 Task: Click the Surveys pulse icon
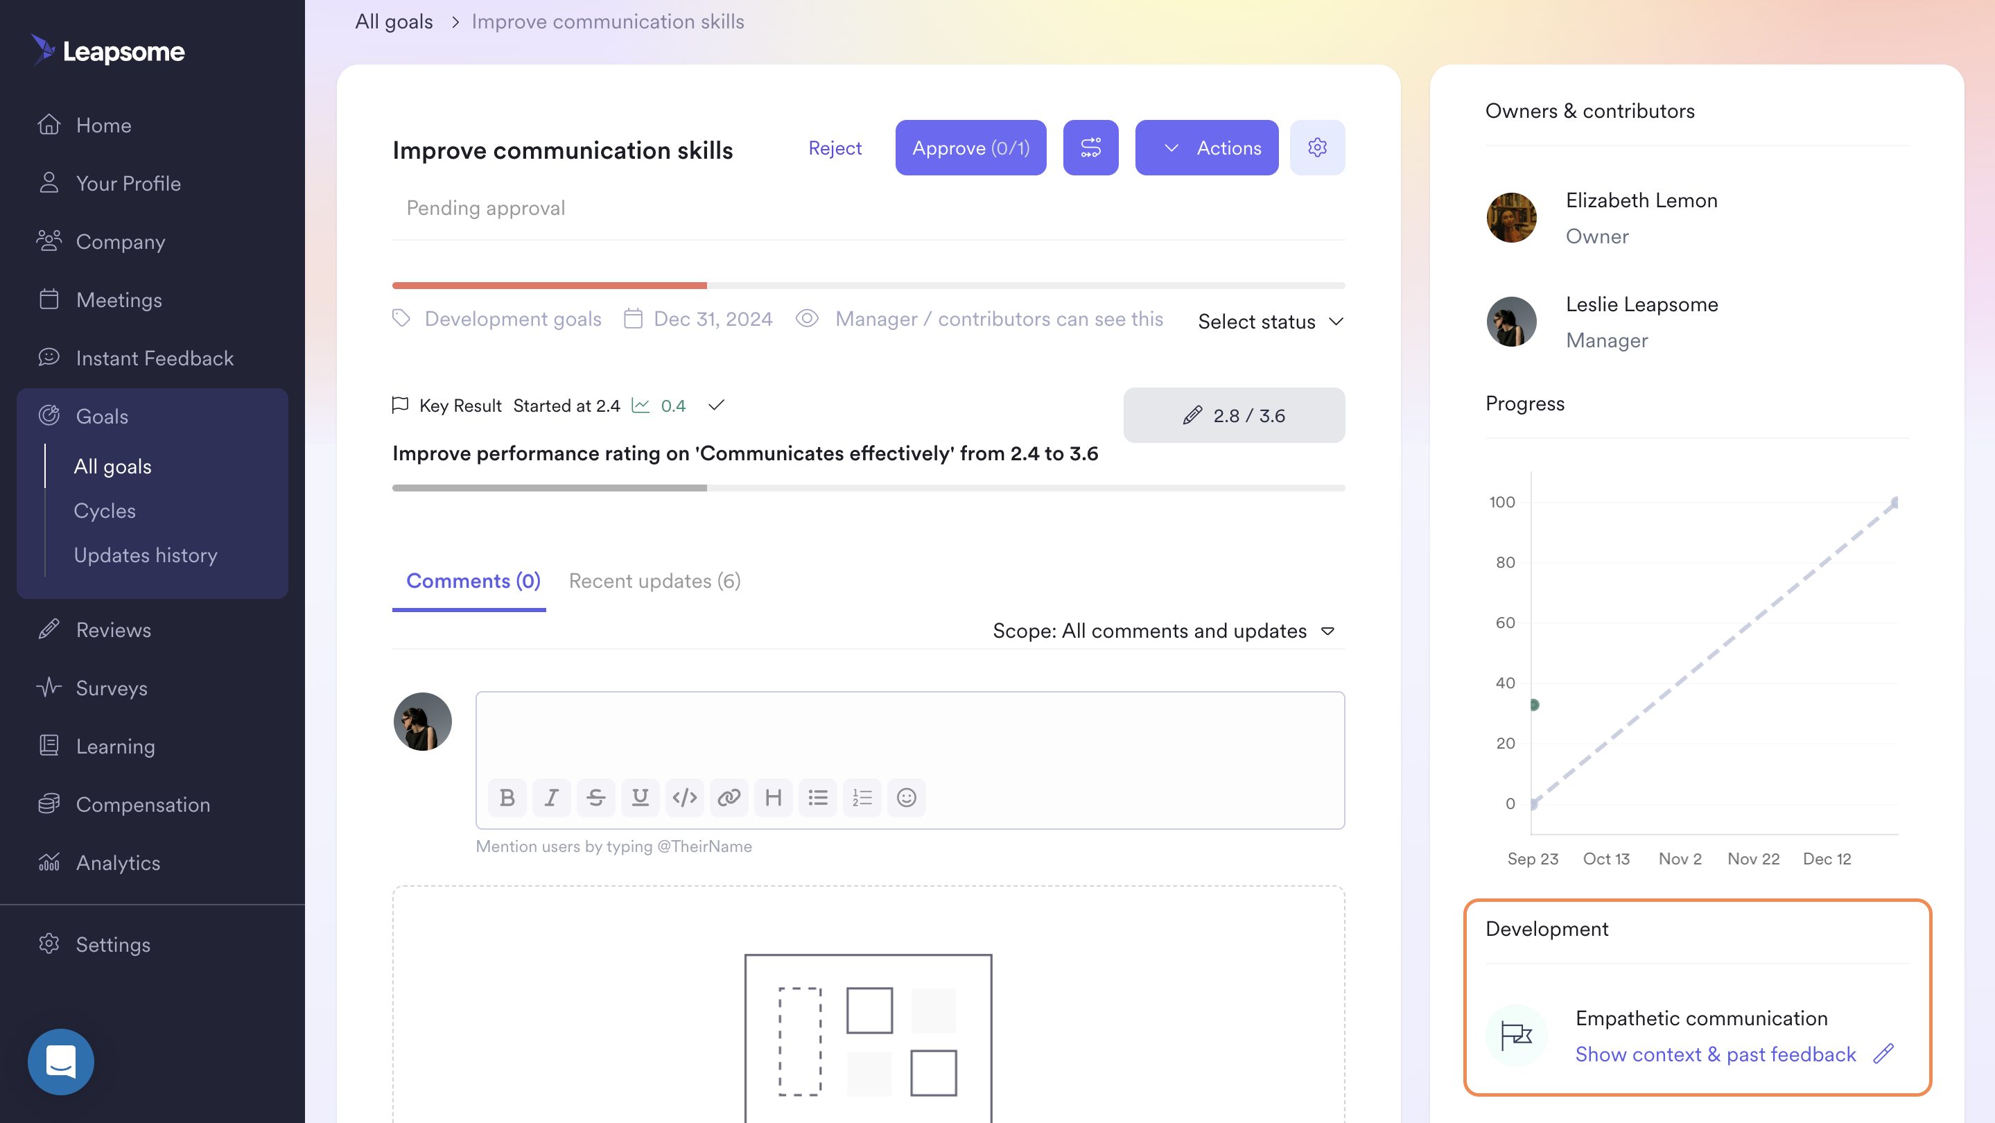(49, 687)
